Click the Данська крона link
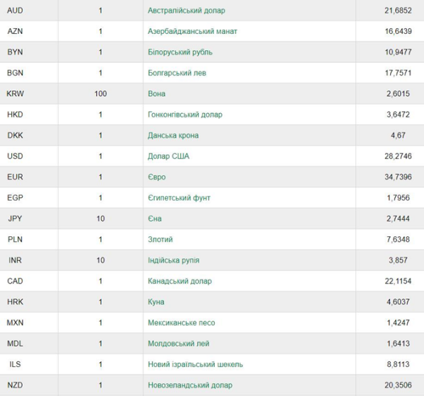424x396 pixels. click(173, 135)
